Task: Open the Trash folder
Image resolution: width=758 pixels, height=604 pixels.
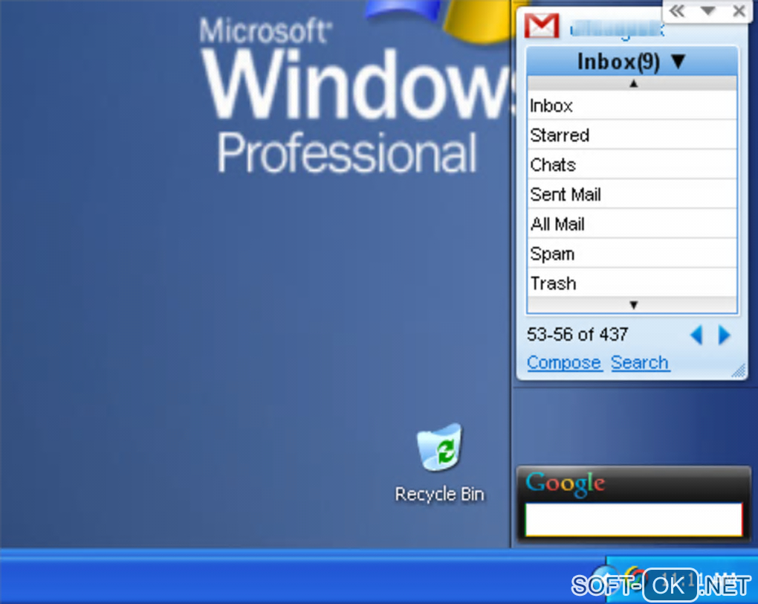Action: click(x=632, y=283)
